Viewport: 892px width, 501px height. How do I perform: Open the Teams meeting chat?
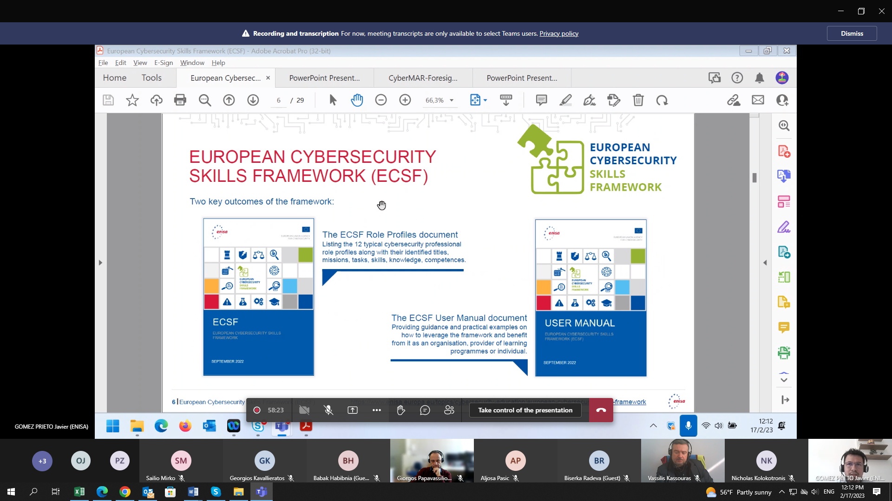click(425, 410)
